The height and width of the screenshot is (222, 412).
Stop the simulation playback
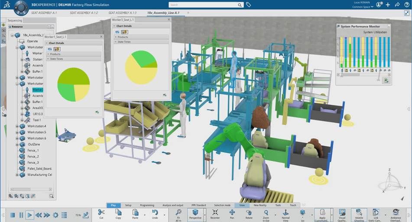(13, 215)
